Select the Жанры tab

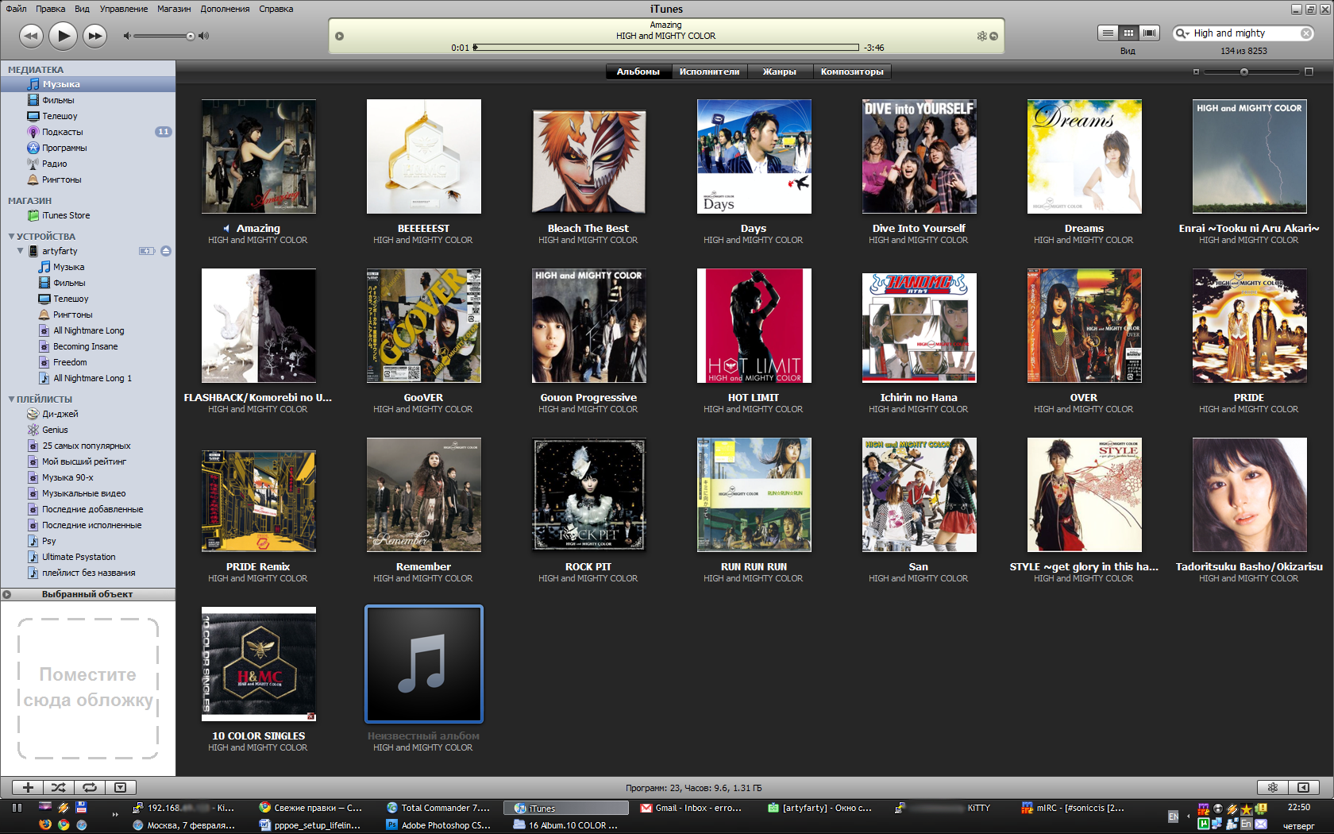coord(780,71)
